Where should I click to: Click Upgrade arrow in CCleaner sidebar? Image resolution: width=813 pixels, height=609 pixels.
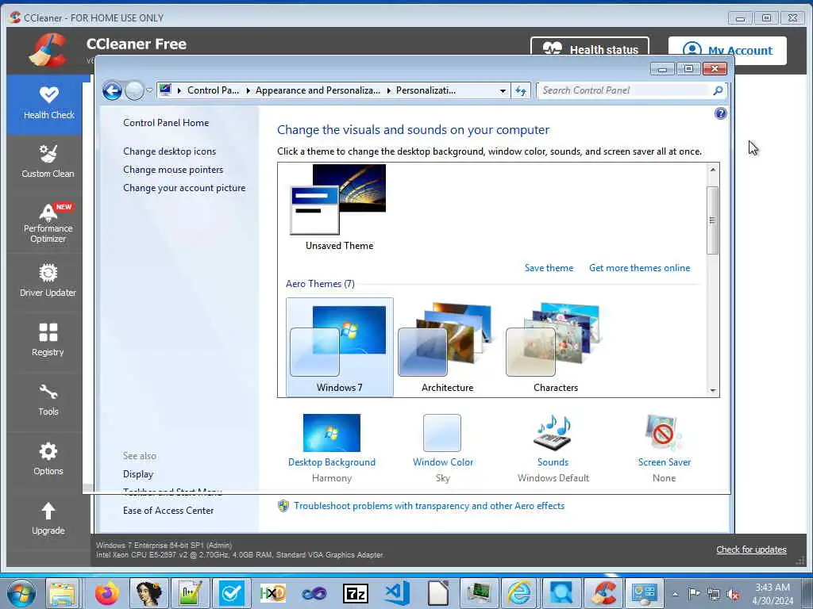[x=48, y=519]
